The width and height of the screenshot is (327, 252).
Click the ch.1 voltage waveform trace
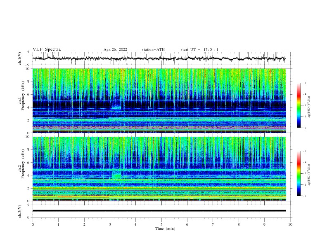[159, 58]
